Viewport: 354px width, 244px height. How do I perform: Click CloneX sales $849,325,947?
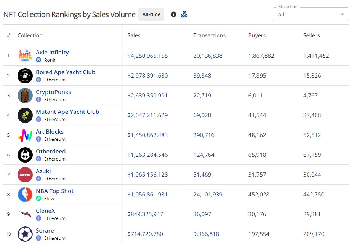(145, 214)
